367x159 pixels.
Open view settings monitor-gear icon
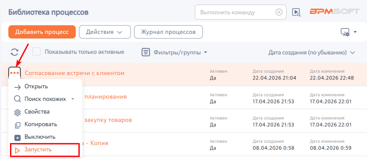coord(345,32)
